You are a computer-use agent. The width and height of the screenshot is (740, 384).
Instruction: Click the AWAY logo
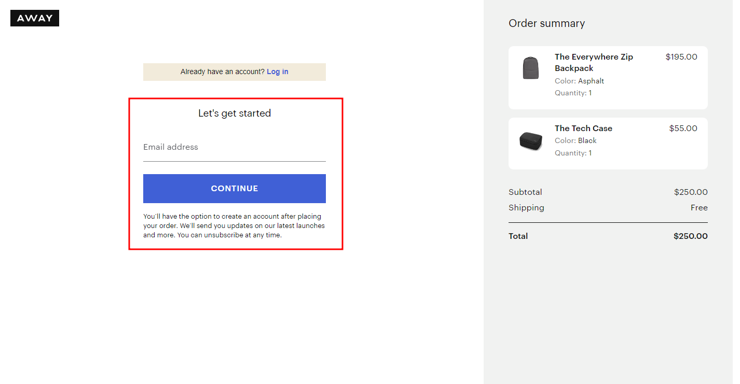(x=34, y=18)
